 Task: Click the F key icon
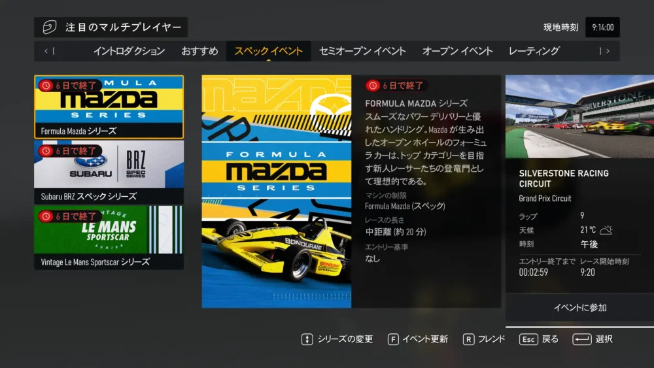393,339
